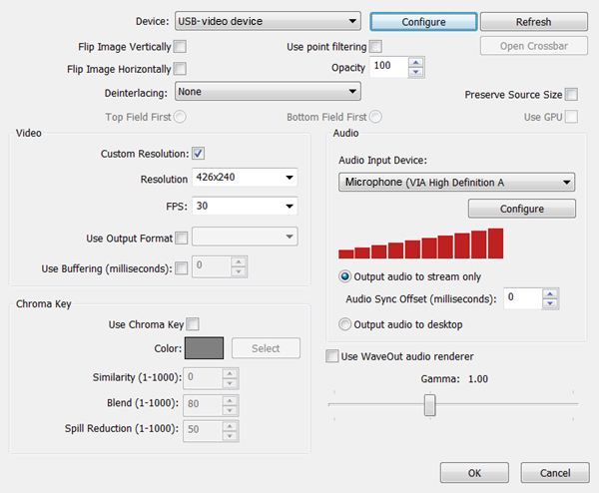Click the Configure button under Audio Input Device
Image resolution: width=599 pixels, height=493 pixels.
tap(522, 209)
